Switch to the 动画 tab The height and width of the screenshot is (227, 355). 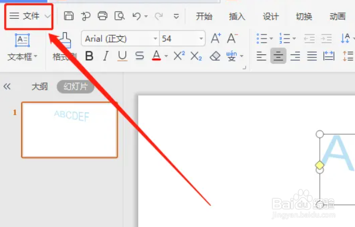tap(337, 16)
